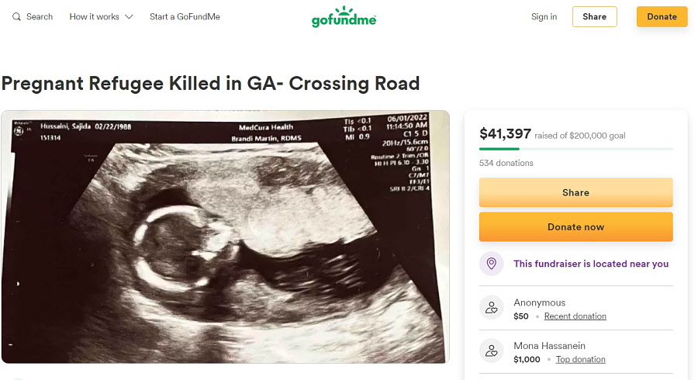Click the 534 donations count text

[x=506, y=164]
